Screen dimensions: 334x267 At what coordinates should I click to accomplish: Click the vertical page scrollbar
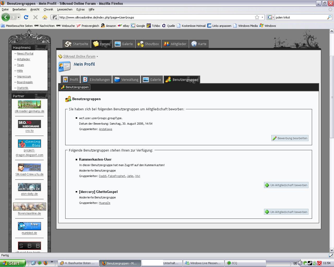click(332, 97)
